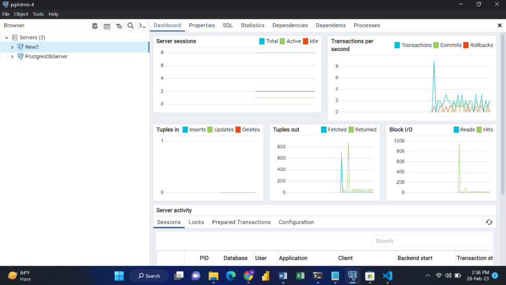506x285 pixels.
Task: Open Microsoft Store from taskbar
Action: [x=370, y=276]
